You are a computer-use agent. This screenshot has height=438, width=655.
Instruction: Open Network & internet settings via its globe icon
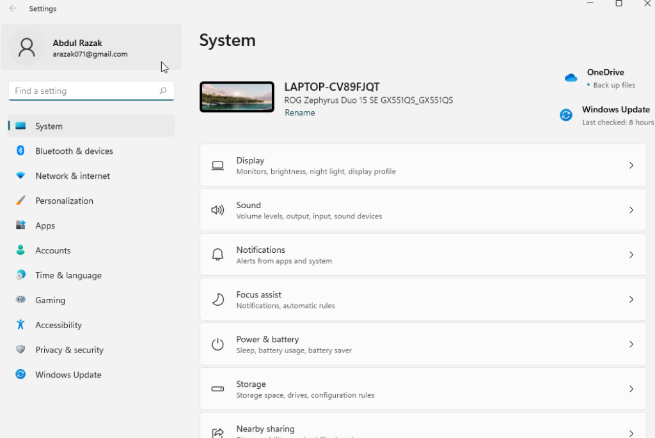coord(20,176)
